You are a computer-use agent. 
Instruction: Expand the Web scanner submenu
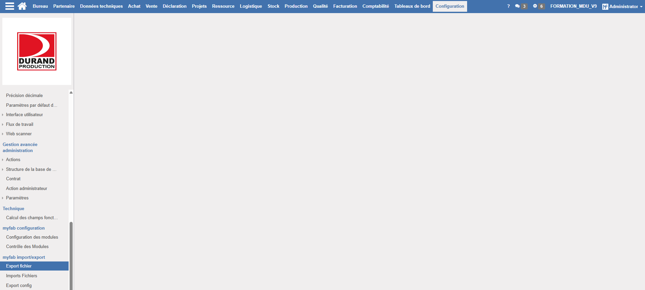click(19, 134)
